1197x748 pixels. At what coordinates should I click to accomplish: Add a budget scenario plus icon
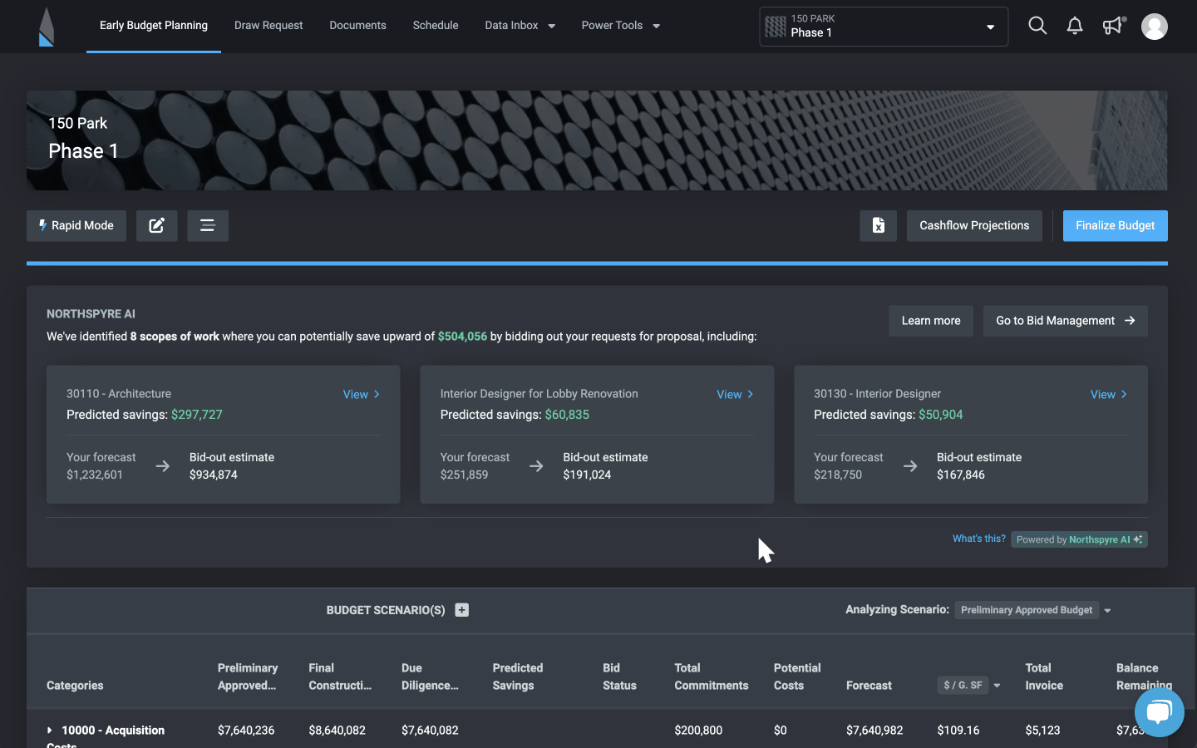pos(462,610)
